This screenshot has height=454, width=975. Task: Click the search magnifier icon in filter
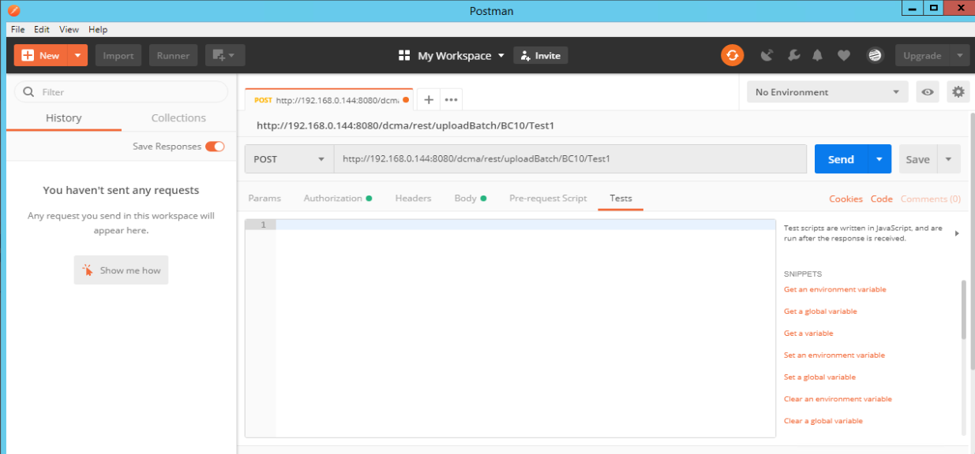[29, 92]
